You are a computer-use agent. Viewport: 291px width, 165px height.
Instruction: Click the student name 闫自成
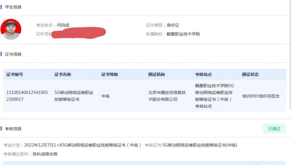pos(63,25)
